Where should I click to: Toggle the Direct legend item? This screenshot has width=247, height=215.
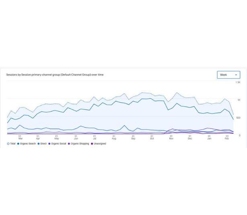(43, 144)
